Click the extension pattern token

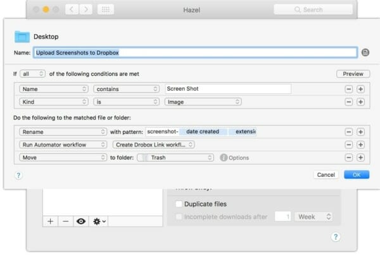pyautogui.click(x=243, y=132)
